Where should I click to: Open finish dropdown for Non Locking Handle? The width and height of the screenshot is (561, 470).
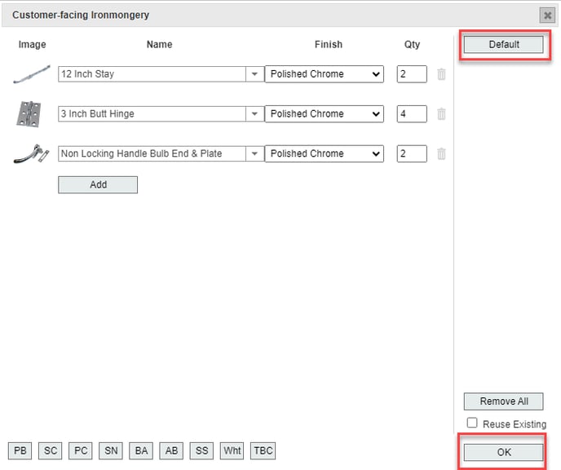coord(324,153)
